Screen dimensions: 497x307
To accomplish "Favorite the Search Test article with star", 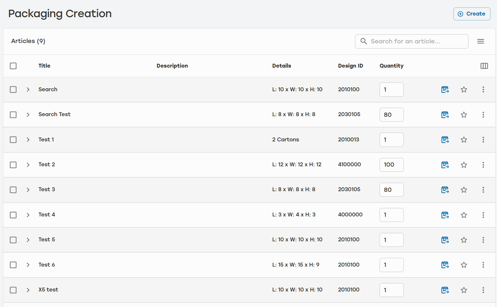I will tap(464, 115).
